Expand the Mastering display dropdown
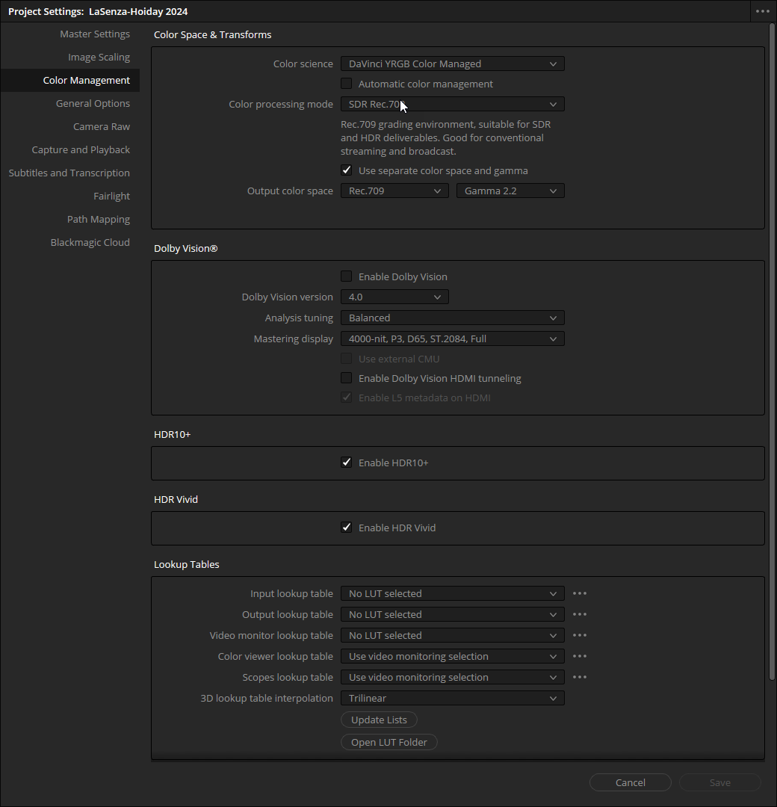777x807 pixels. pyautogui.click(x=452, y=338)
